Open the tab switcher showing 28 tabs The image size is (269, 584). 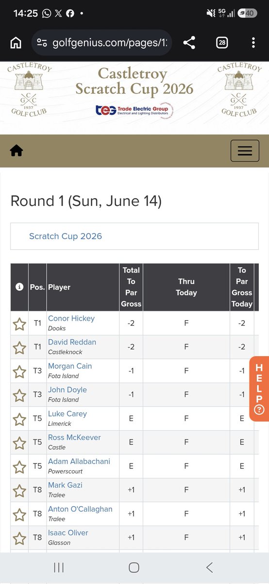tap(222, 43)
